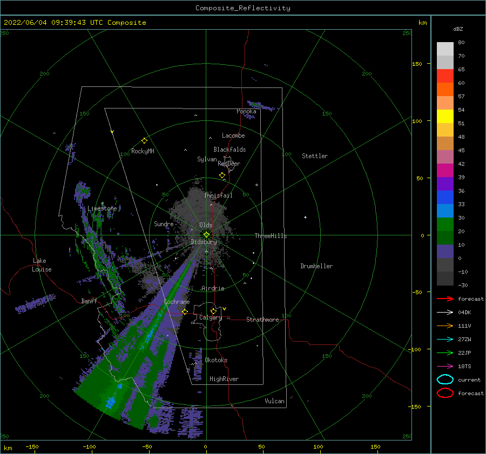The image size is (486, 454).
Task: Click the red forecast ellipse icon
Action: (445, 393)
